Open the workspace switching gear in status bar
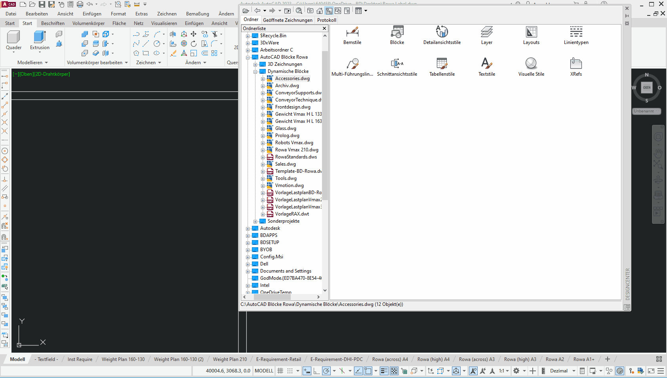The height and width of the screenshot is (378, 667). click(x=516, y=371)
